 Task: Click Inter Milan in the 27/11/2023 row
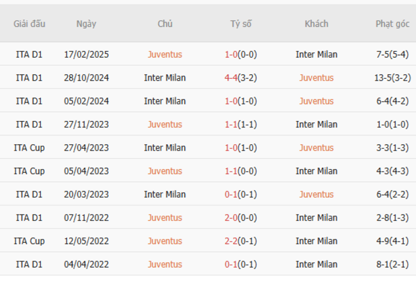point(316,124)
